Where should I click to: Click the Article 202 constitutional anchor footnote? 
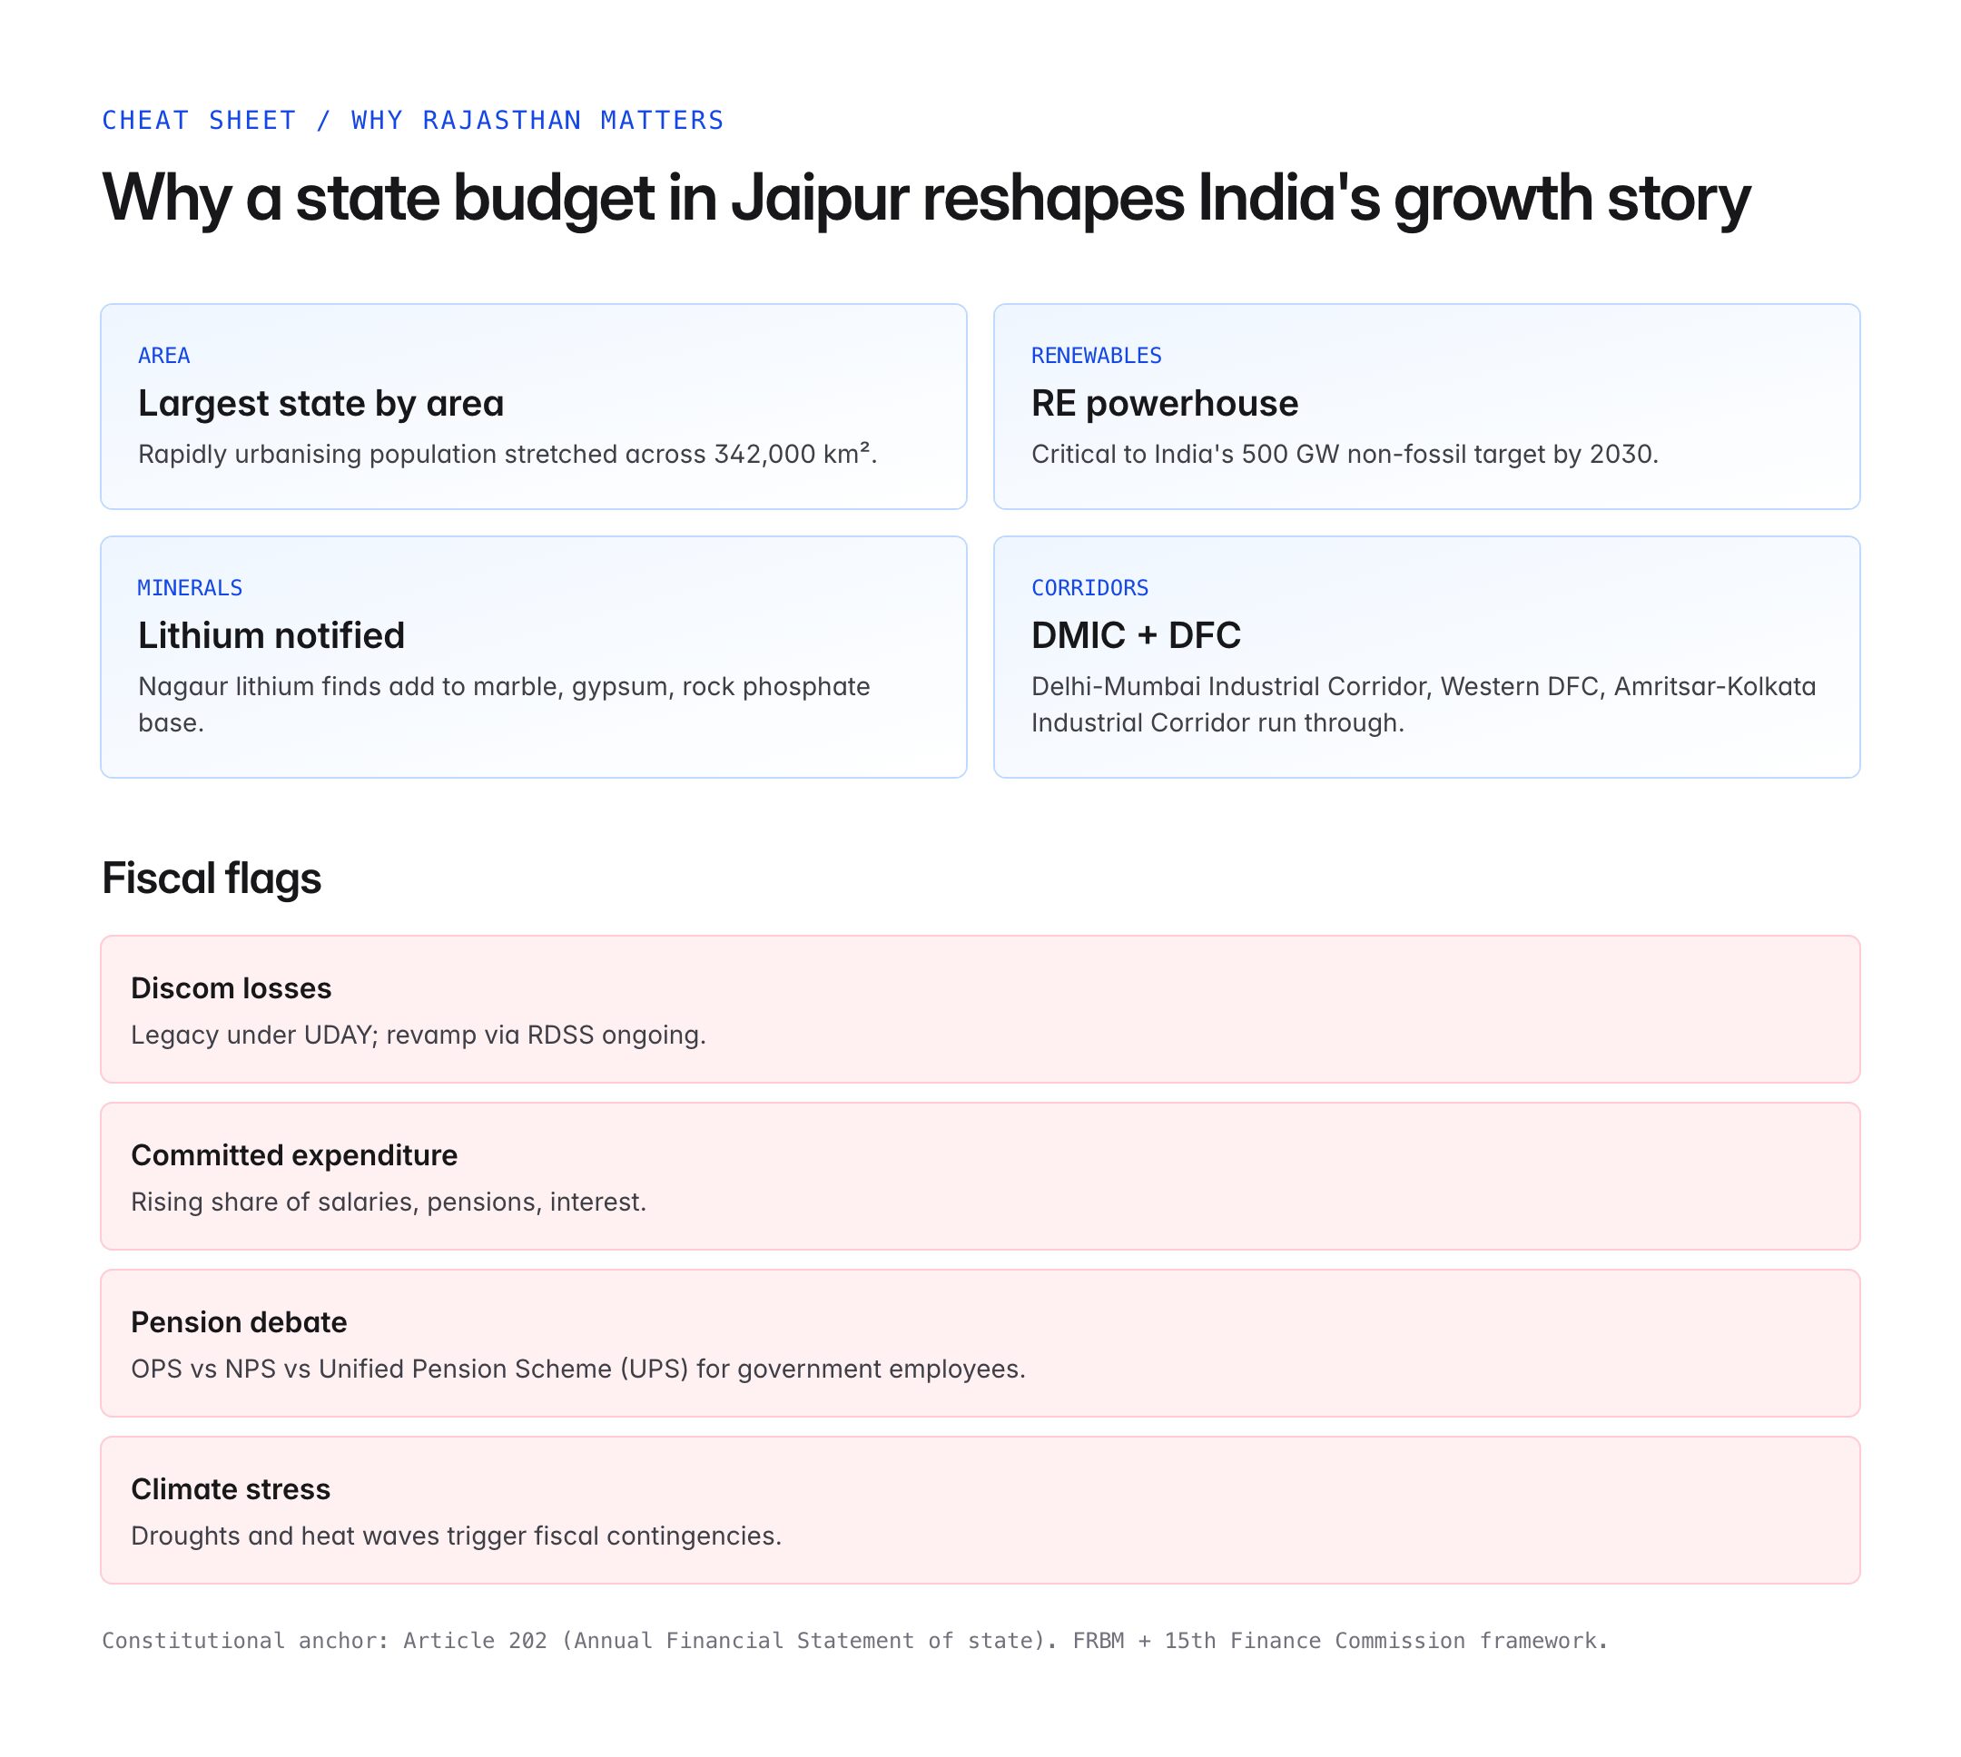click(854, 1640)
